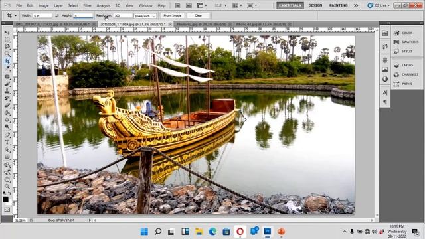Select the 3D Object Rotate tool

click(7, 165)
